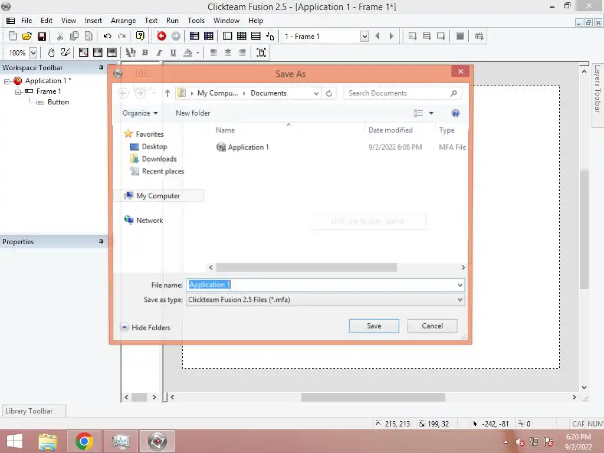The height and width of the screenshot is (453, 604).
Task: Open the Arrange menu
Action: 123,21
